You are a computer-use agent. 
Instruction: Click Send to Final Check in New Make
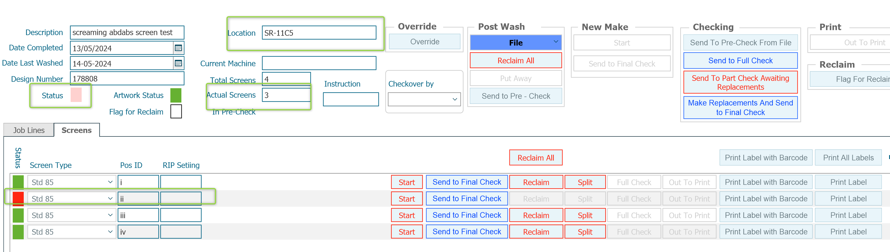coord(622,64)
